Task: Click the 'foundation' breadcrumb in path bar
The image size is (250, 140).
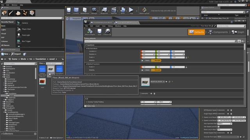Action: pyautogui.click(x=41, y=59)
